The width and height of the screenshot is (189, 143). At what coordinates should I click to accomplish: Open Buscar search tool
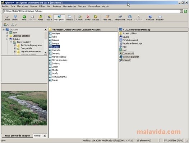[49, 18]
